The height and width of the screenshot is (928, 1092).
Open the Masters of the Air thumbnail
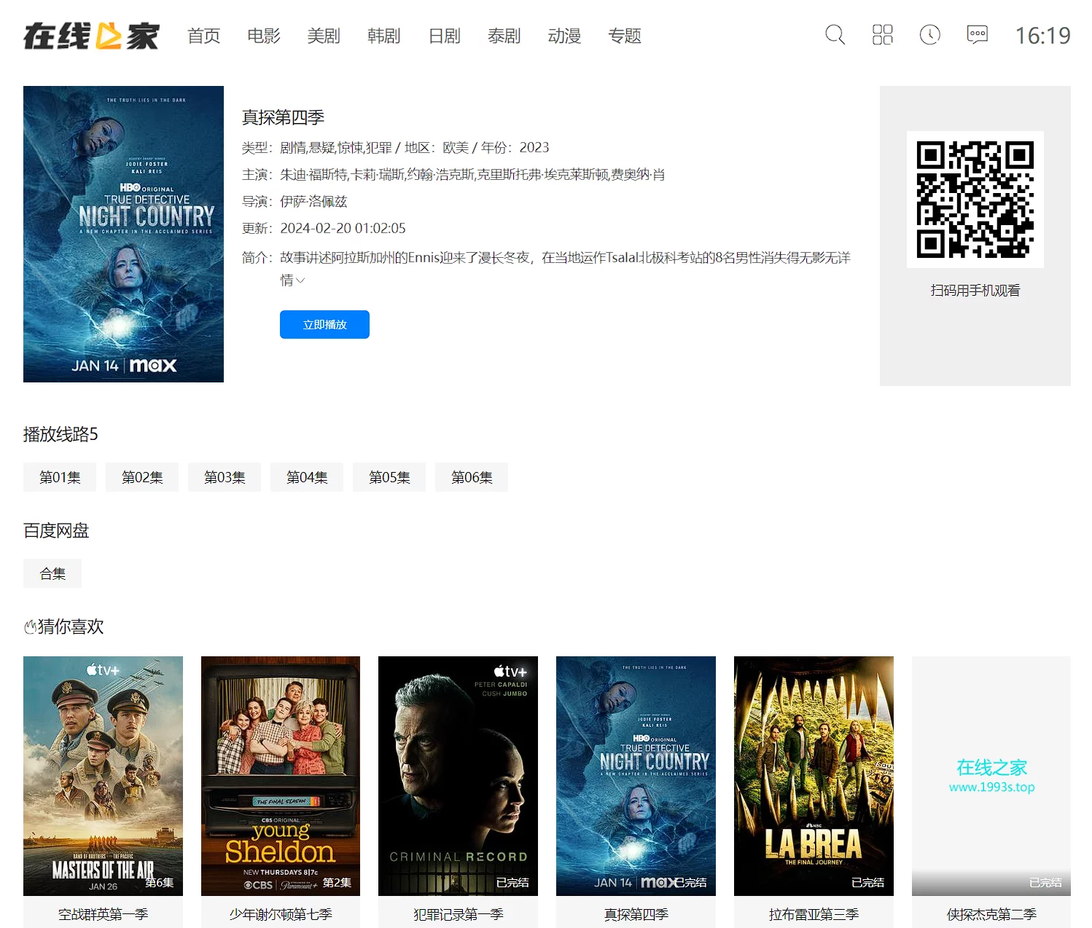[x=103, y=775]
